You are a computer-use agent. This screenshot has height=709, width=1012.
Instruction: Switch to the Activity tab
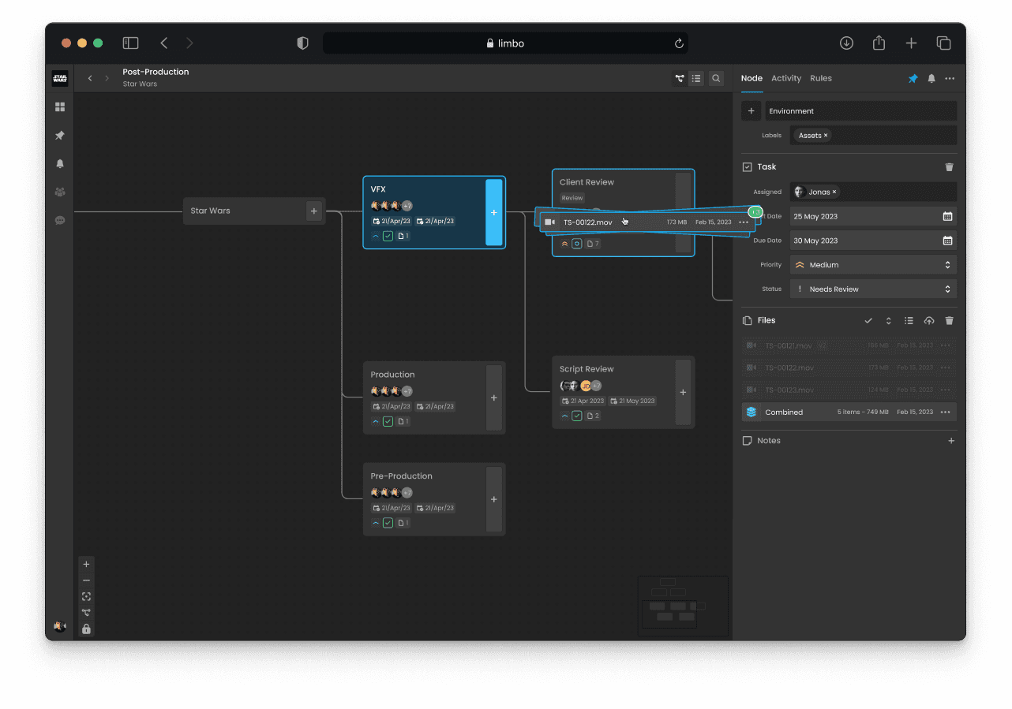(786, 78)
